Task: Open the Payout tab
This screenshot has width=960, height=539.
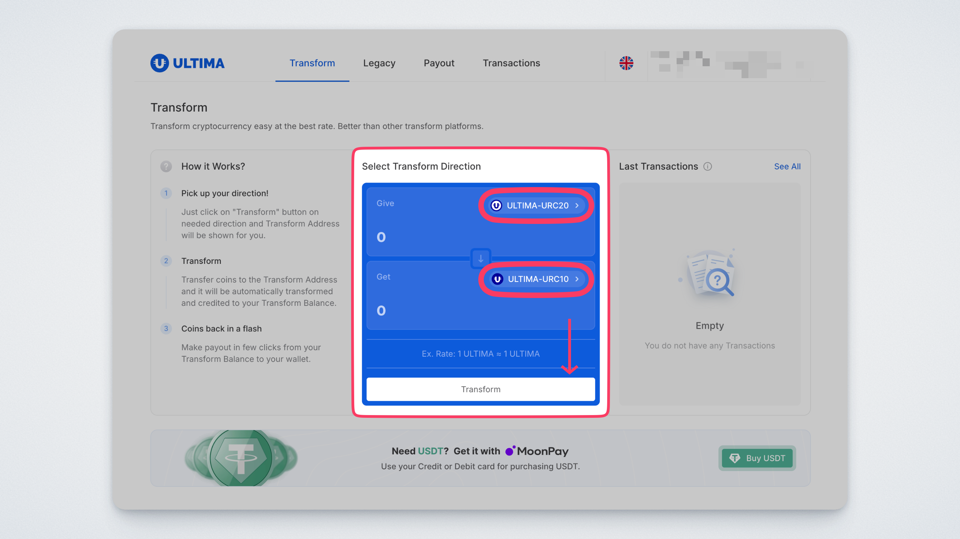Action: [x=439, y=63]
